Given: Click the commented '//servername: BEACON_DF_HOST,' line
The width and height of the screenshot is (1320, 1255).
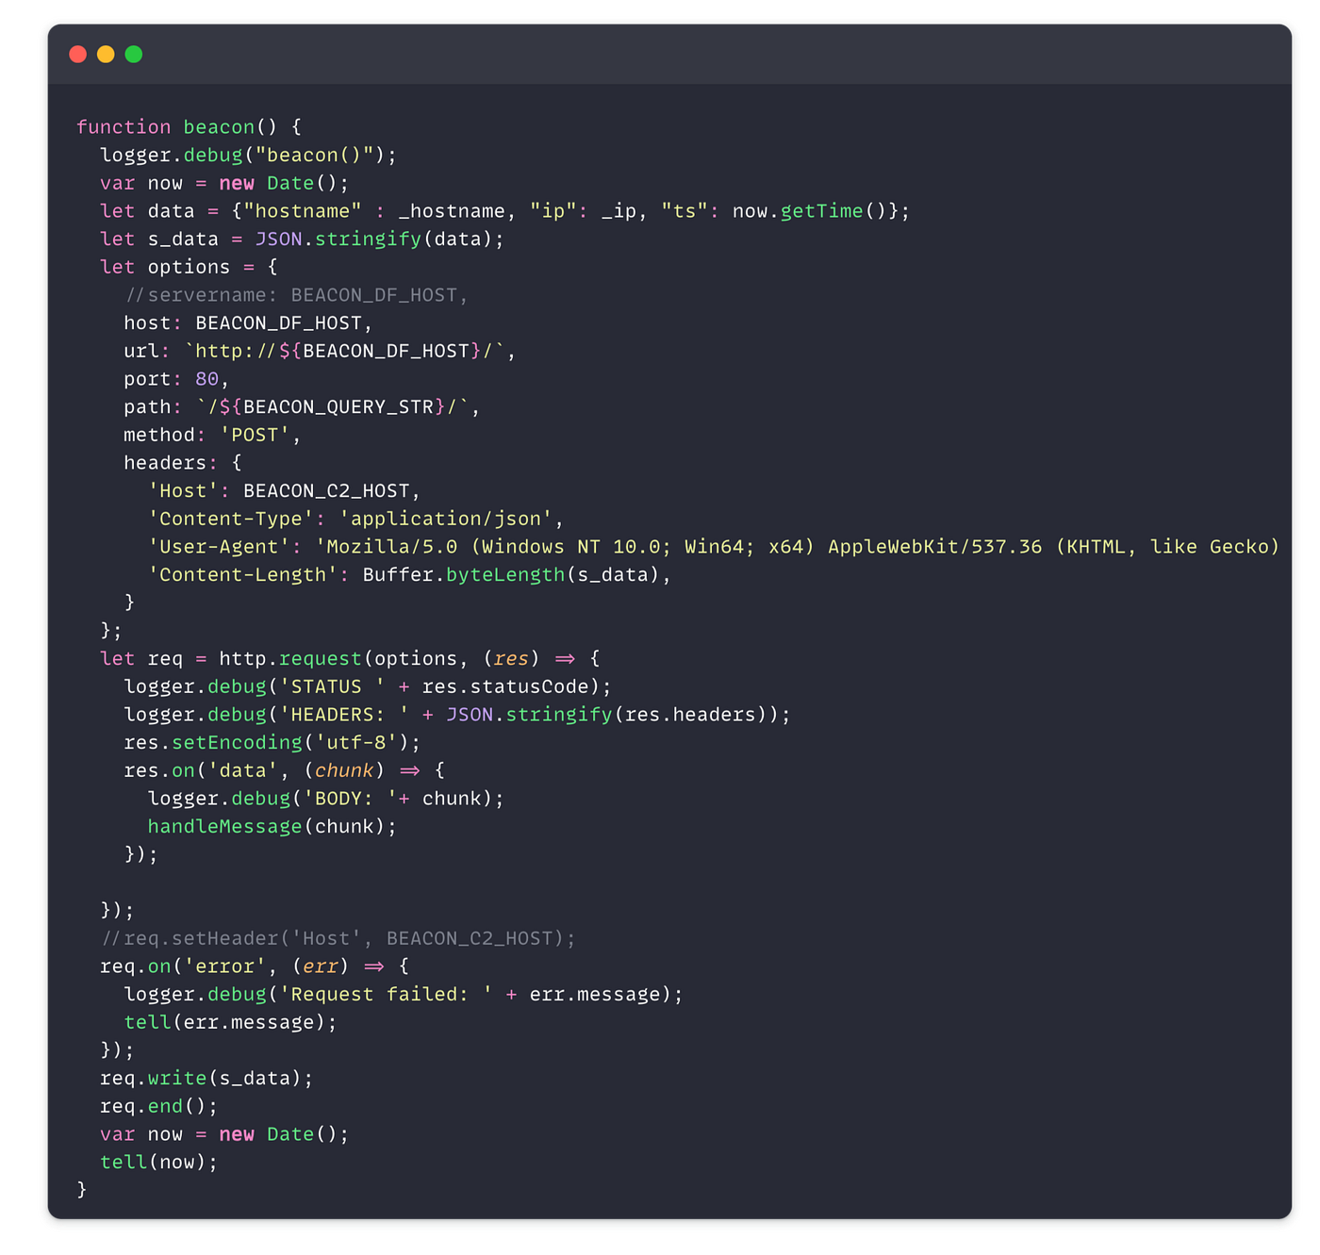Looking at the screenshot, I should click(296, 295).
